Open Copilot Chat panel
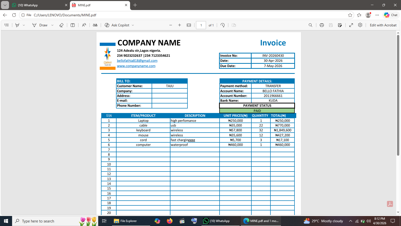The height and width of the screenshot is (226, 401). click(391, 15)
